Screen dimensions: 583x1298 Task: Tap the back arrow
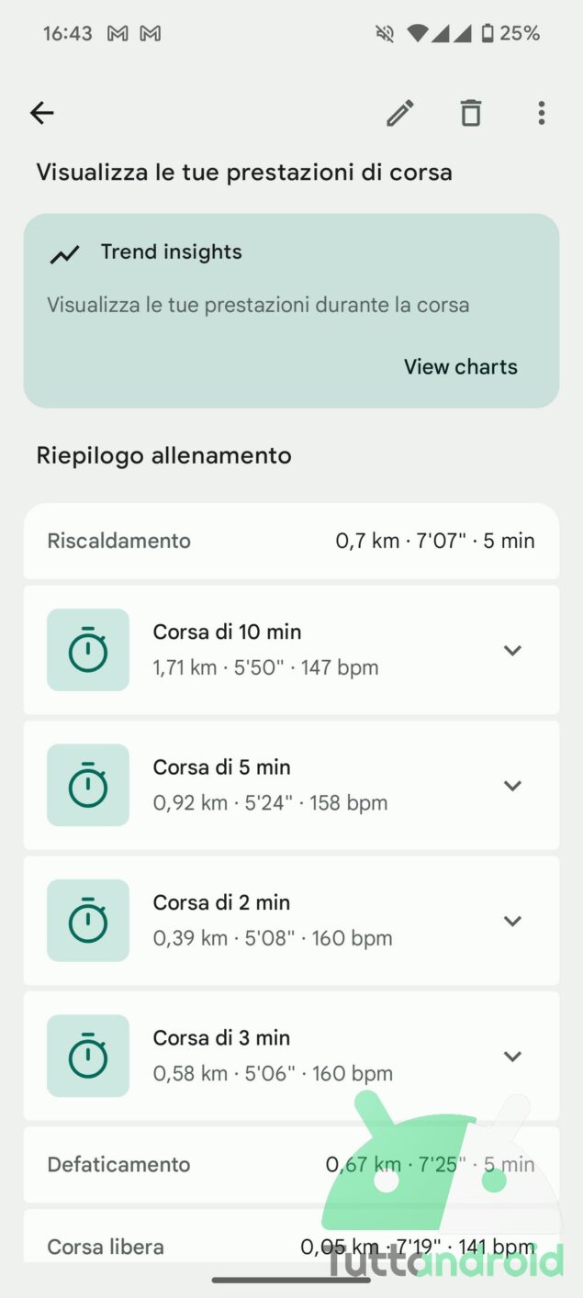[42, 113]
